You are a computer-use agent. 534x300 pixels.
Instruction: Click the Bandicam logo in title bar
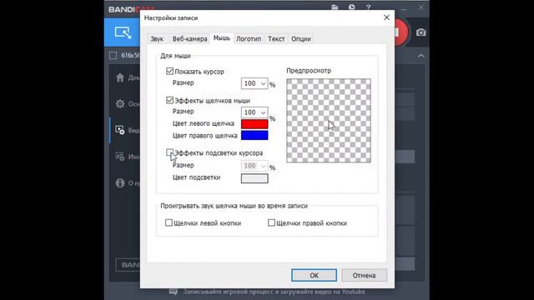pyautogui.click(x=131, y=9)
